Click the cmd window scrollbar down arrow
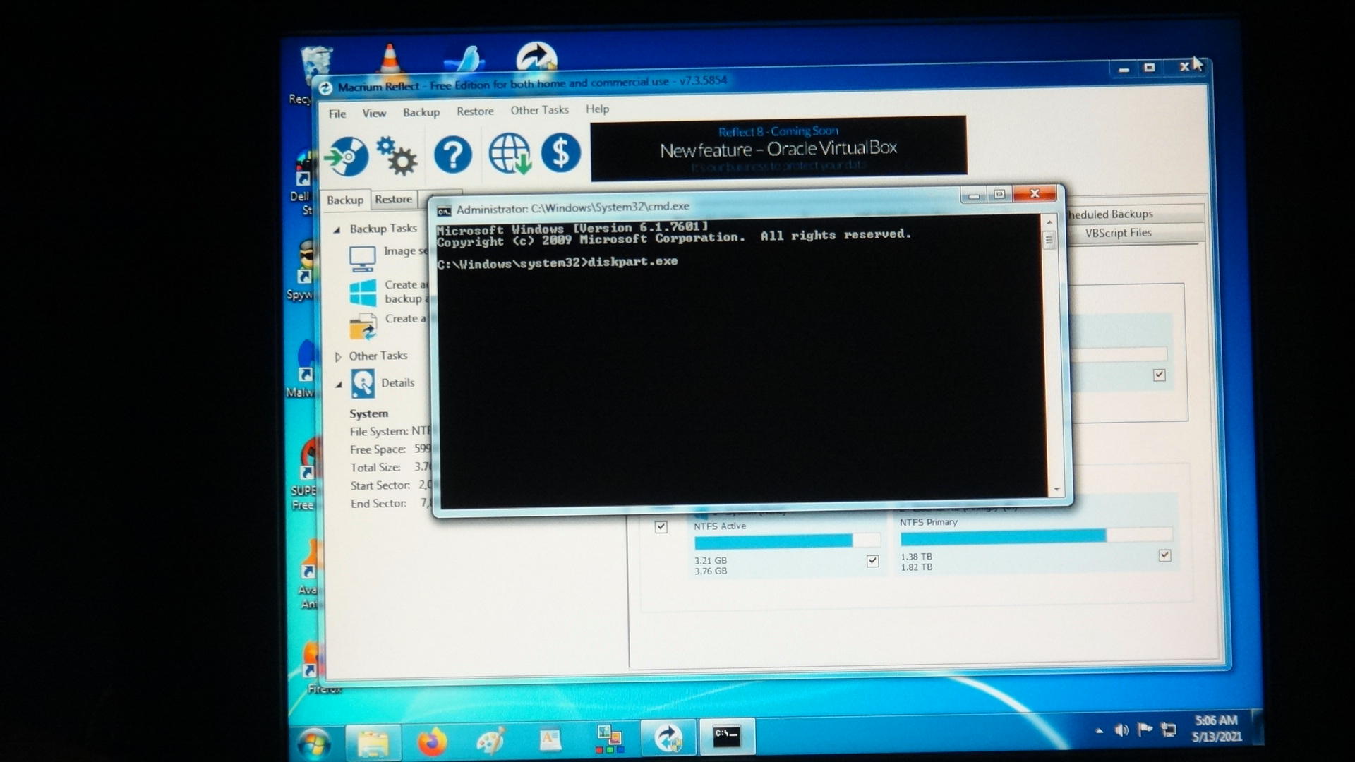Viewport: 1355px width, 762px height. click(x=1056, y=489)
